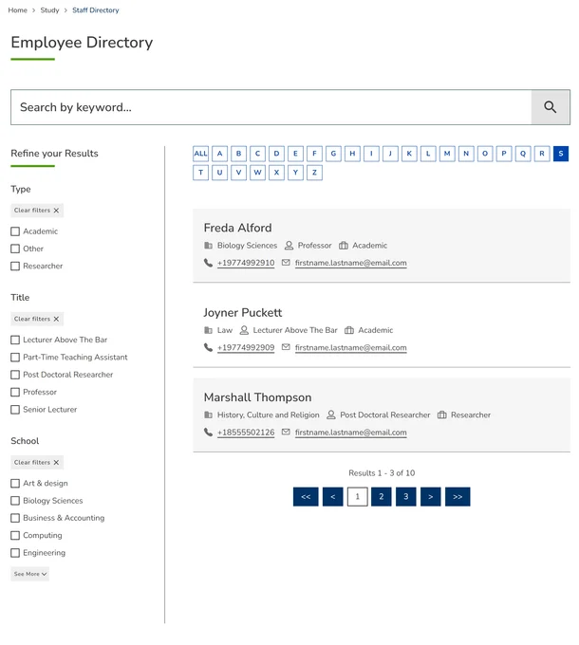Click person icon next to Professor
The width and height of the screenshot is (579, 645).
[x=289, y=245]
